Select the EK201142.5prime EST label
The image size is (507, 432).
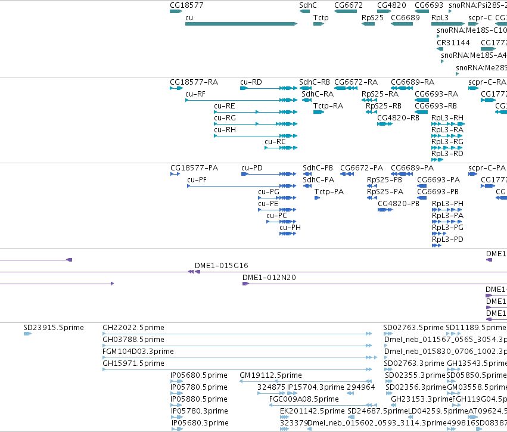[312, 411]
